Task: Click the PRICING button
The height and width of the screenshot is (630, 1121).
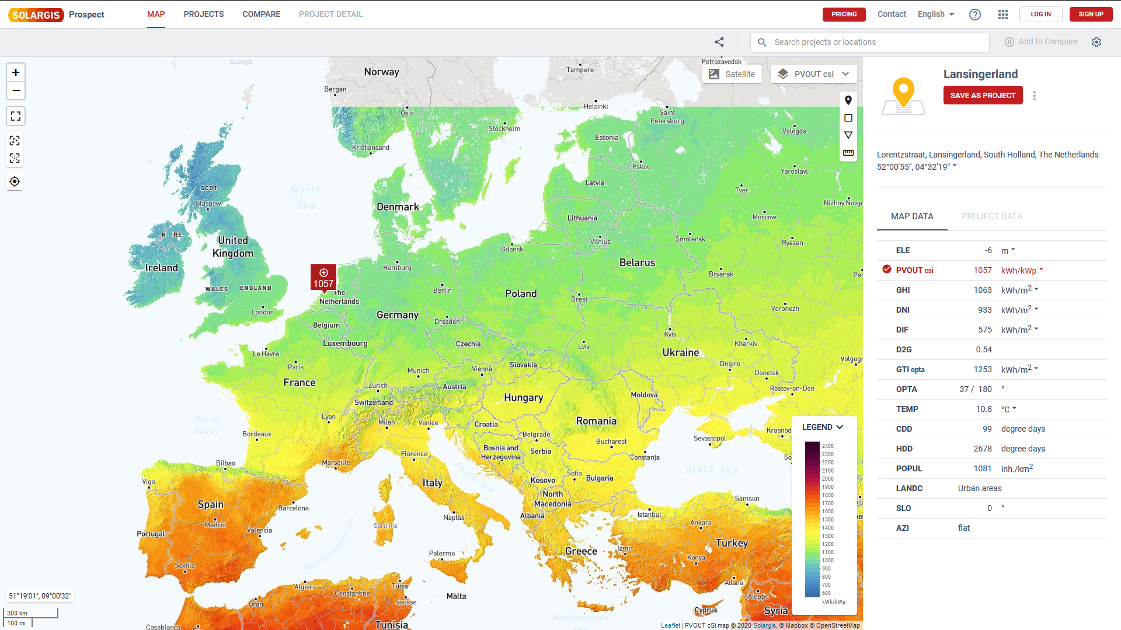Action: coord(844,14)
